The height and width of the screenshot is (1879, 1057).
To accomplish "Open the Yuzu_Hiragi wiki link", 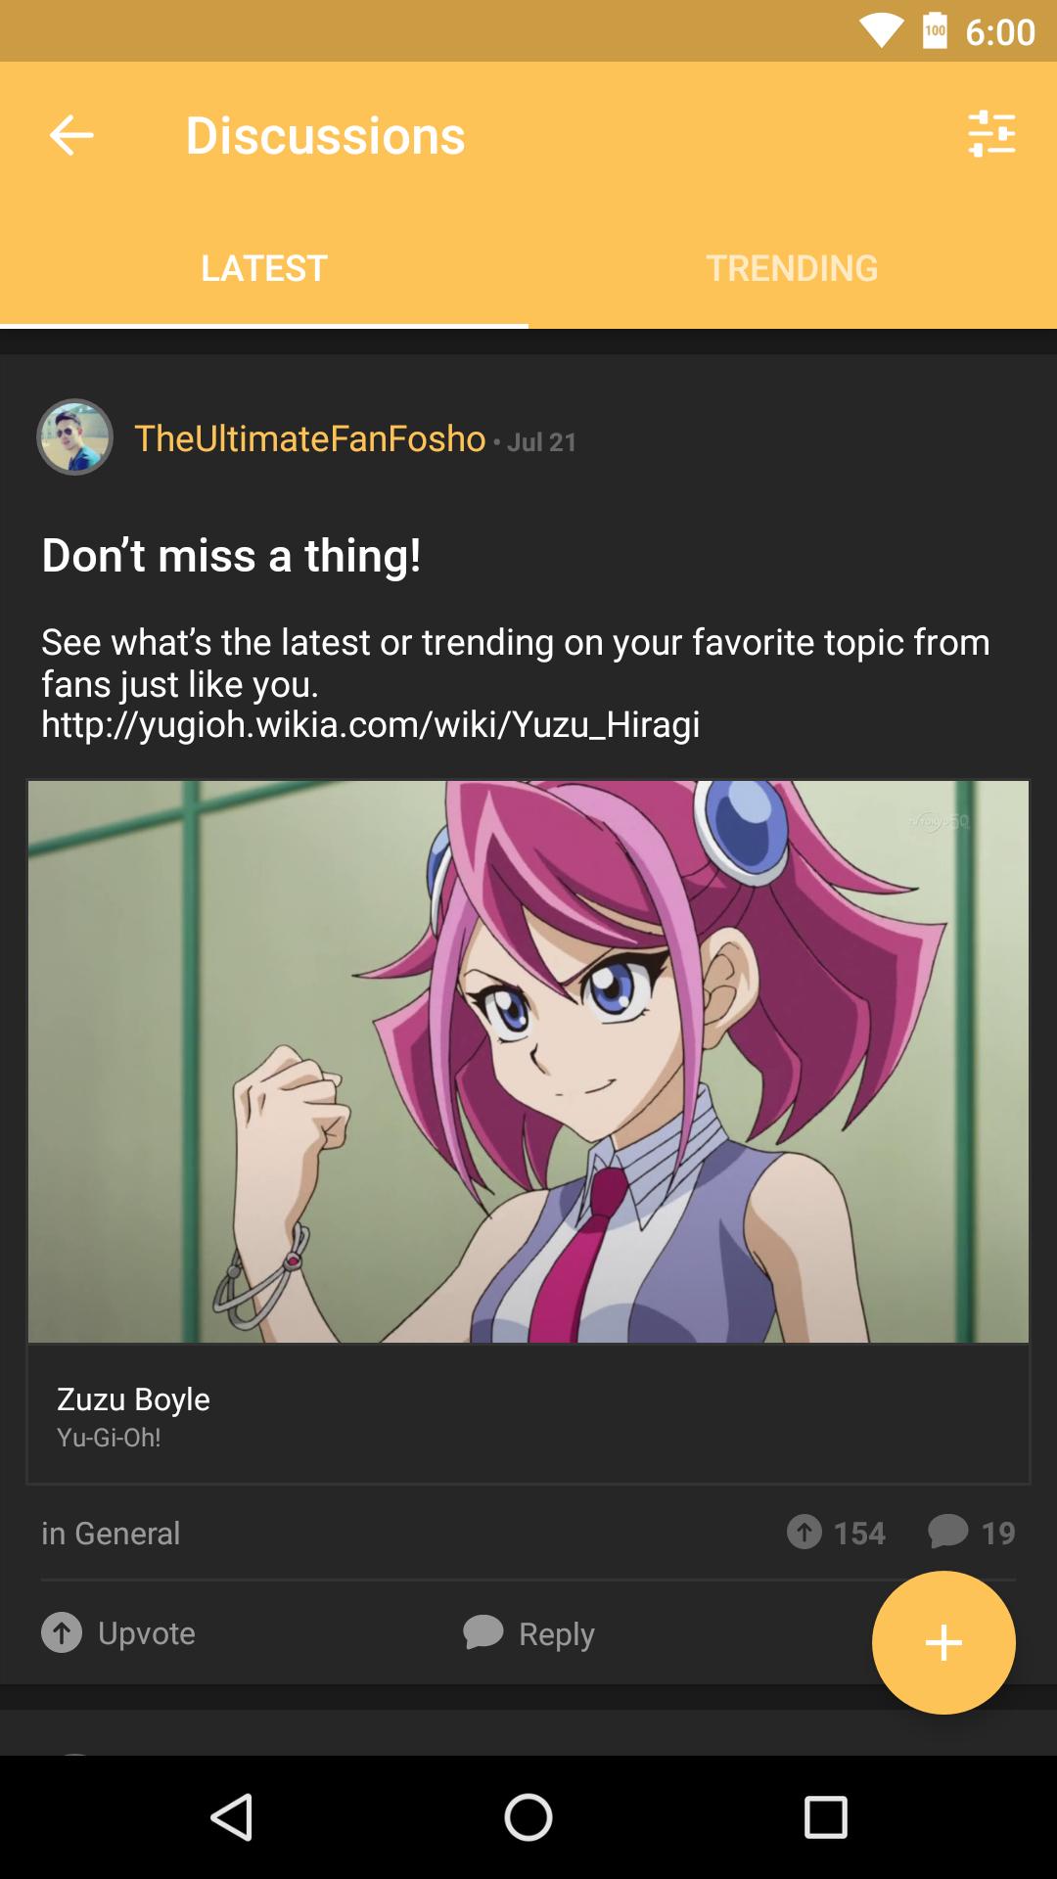I will (x=370, y=724).
